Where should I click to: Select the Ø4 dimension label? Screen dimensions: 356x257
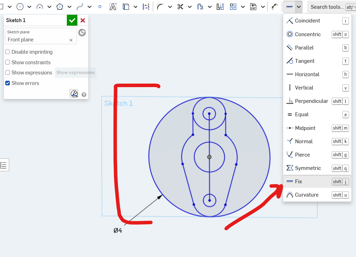pos(118,230)
